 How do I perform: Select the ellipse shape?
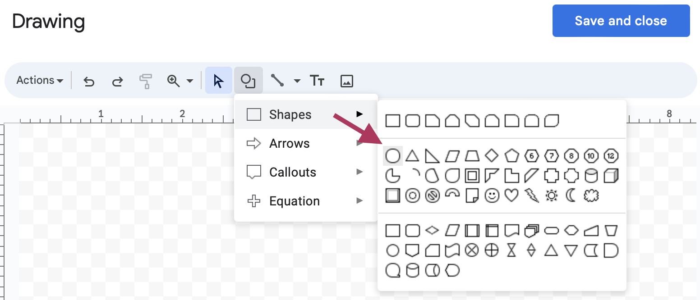point(393,155)
